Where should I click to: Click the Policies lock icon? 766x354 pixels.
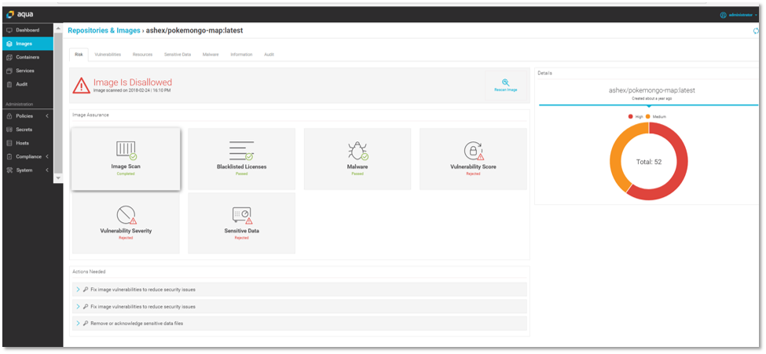pos(9,116)
